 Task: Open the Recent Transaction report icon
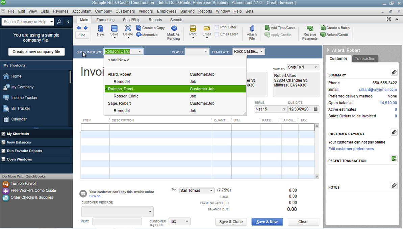tap(394, 159)
